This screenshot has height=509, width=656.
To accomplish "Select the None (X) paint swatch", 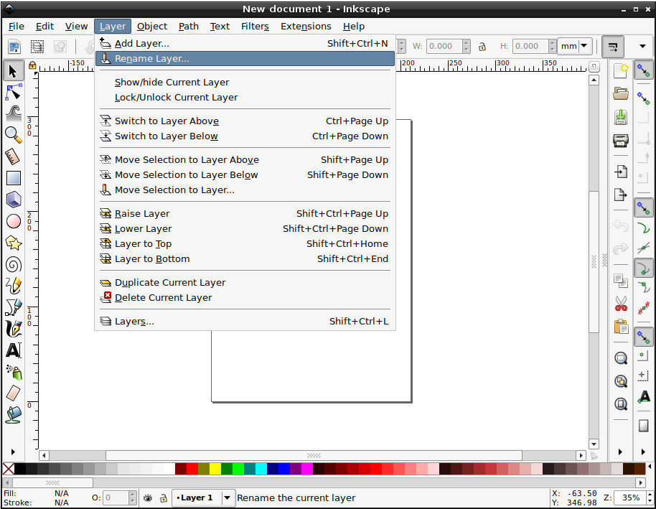I will (9, 469).
